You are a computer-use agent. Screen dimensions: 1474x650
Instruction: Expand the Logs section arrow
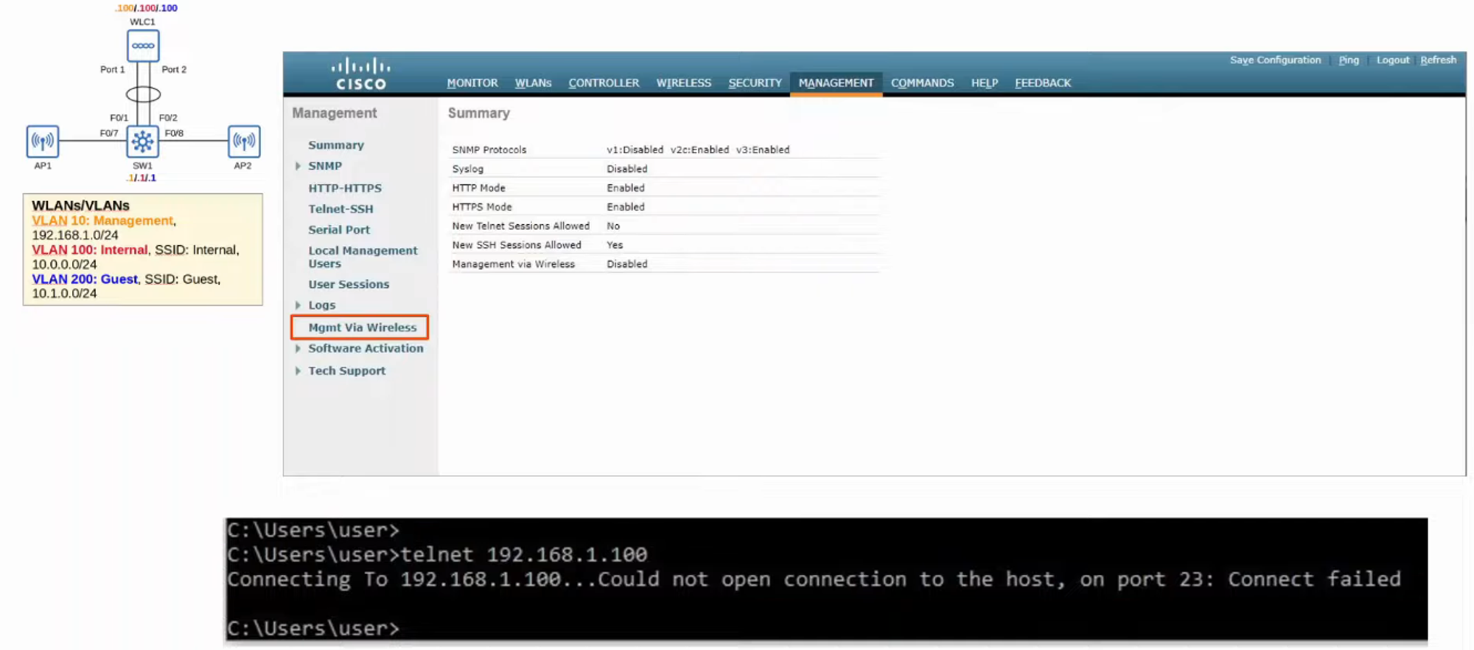(x=298, y=305)
